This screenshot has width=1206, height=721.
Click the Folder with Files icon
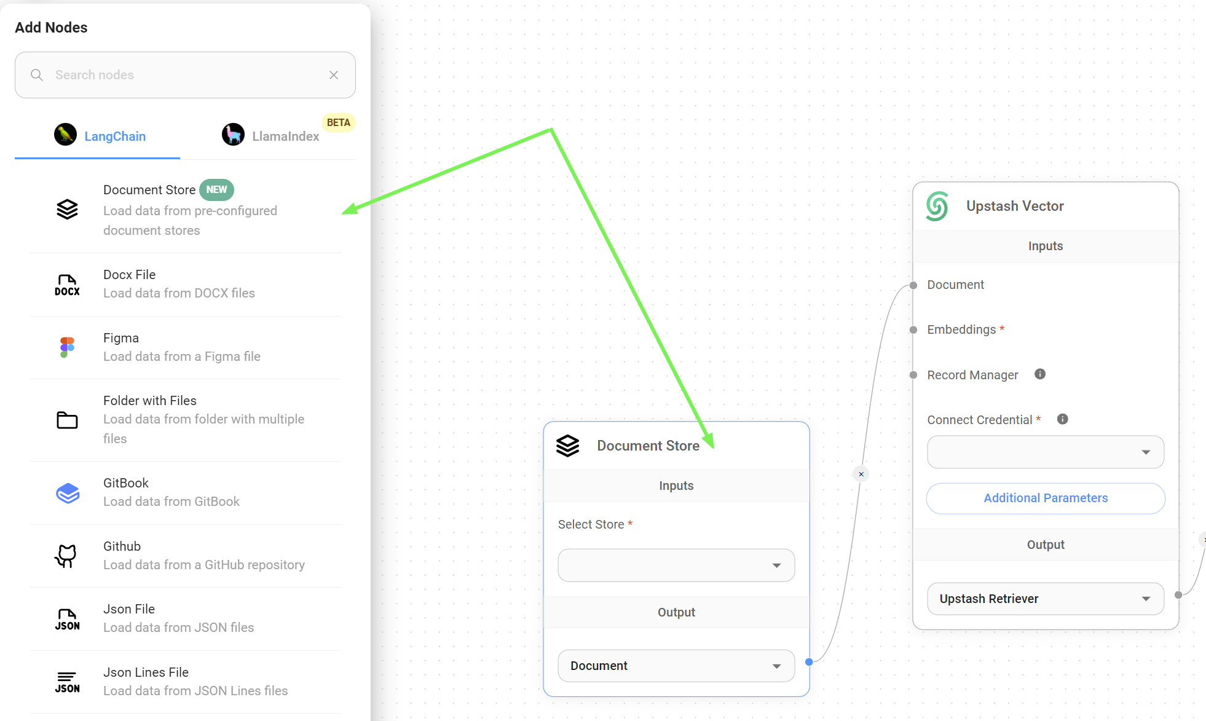(67, 420)
